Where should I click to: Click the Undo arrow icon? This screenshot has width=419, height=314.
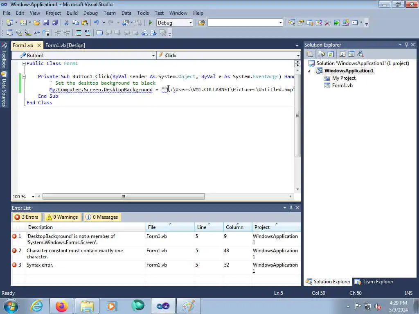(x=97, y=23)
